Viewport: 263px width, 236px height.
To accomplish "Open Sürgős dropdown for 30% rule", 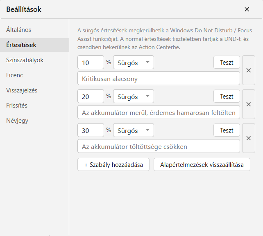I will coord(134,130).
